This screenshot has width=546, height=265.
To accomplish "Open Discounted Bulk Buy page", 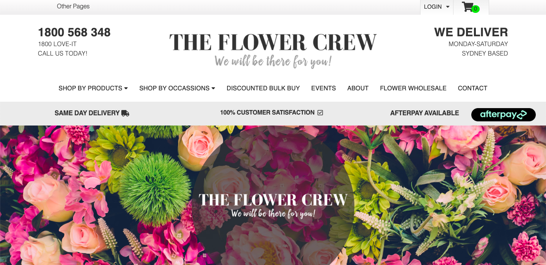I will pos(263,88).
